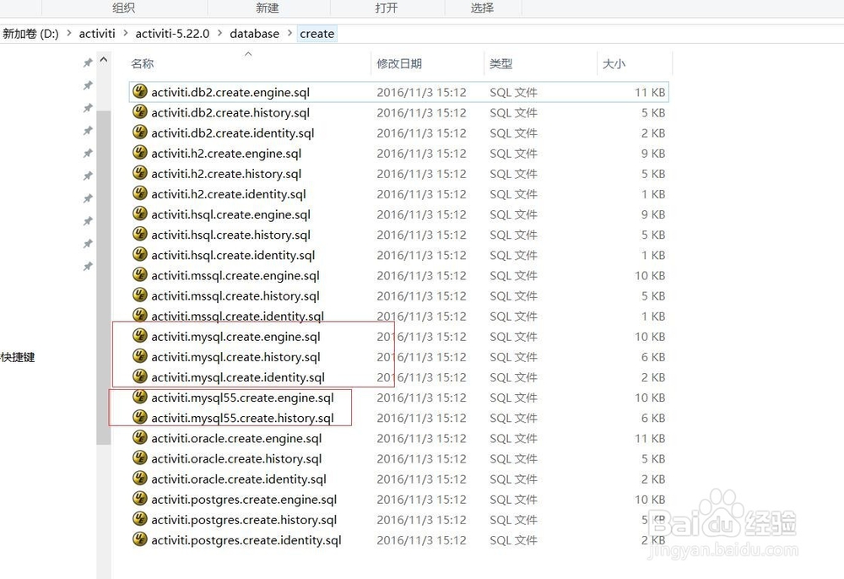The width and height of the screenshot is (844, 579).
Task: Click the icon of activiti.postgres.create.history.sql
Action: click(x=140, y=519)
